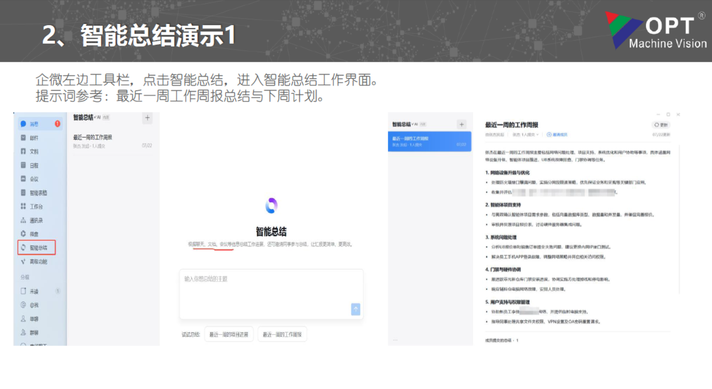712x389 pixels.
Task: Open 最近一周的工作周报 in the unselected left list
Action: click(113, 141)
